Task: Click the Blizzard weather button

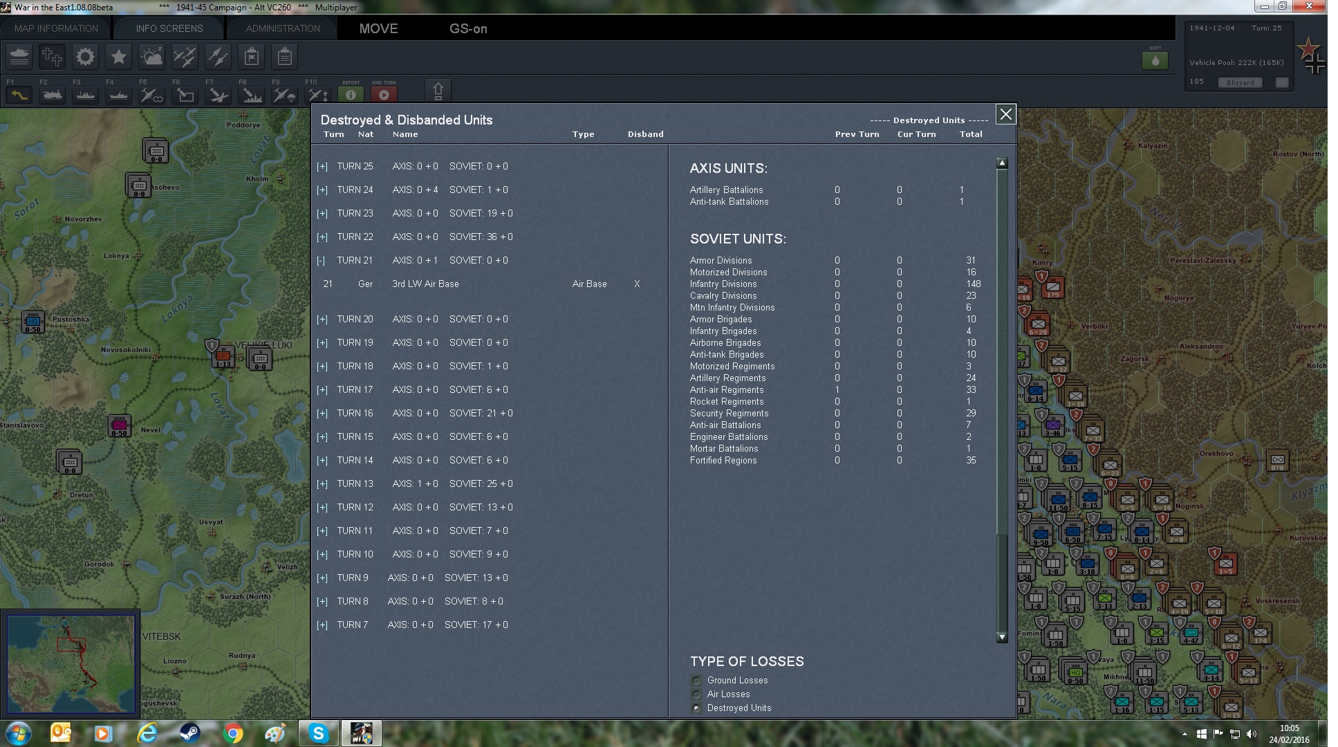Action: click(1240, 82)
